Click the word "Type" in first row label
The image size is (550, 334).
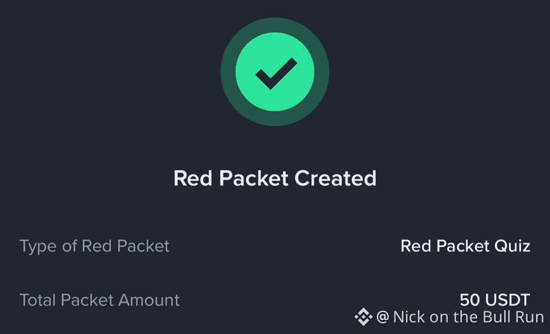point(36,247)
